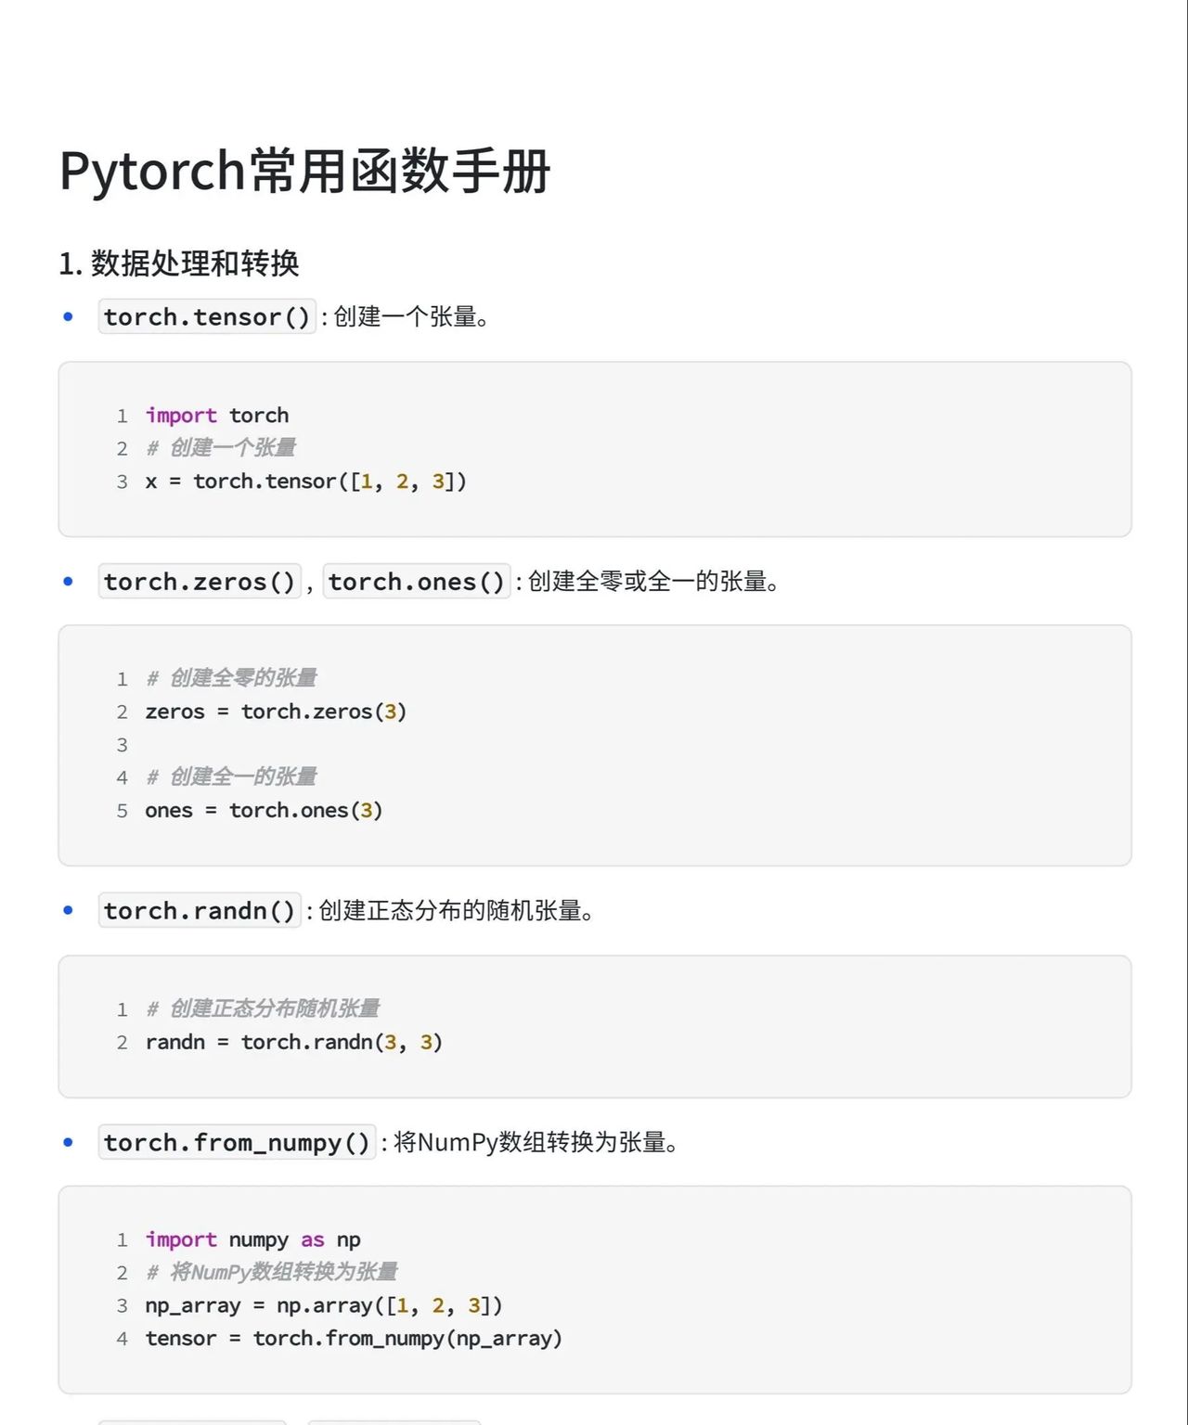1188x1425 pixels.
Task: Click the "zeros = torch.zeros(3)" code line
Action: [276, 712]
